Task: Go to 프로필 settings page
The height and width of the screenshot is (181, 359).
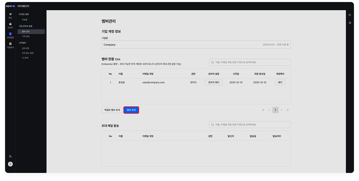Action: 24,19
